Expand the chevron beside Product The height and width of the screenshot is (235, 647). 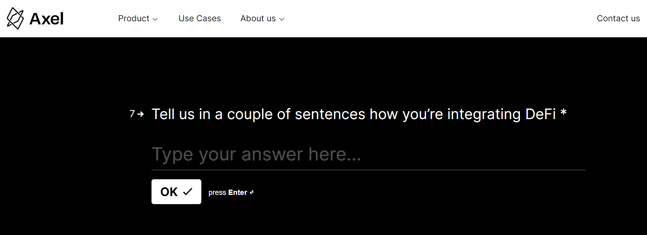155,19
